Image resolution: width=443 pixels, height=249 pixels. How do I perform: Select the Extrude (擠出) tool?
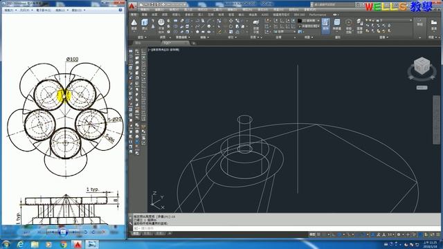[x=145, y=25]
